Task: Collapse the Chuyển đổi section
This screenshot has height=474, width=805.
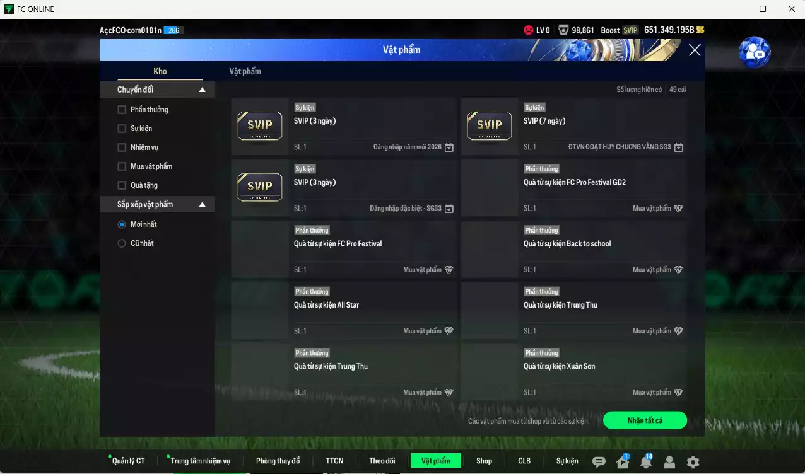Action: point(203,90)
